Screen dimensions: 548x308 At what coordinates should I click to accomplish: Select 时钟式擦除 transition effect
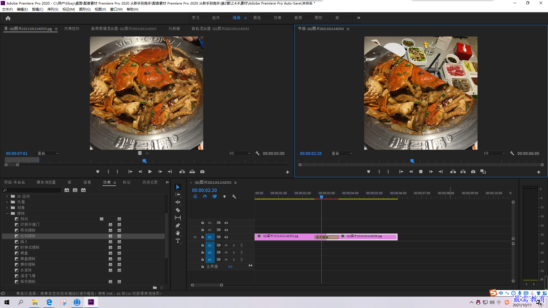tap(30, 247)
